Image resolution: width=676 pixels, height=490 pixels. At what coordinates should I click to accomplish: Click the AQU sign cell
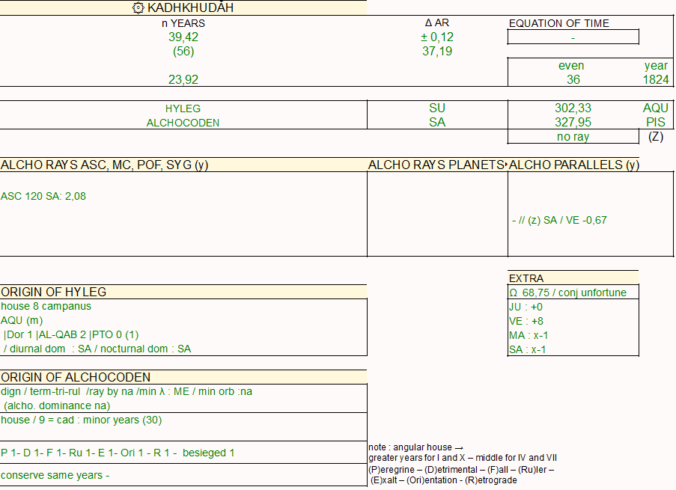coord(656,108)
